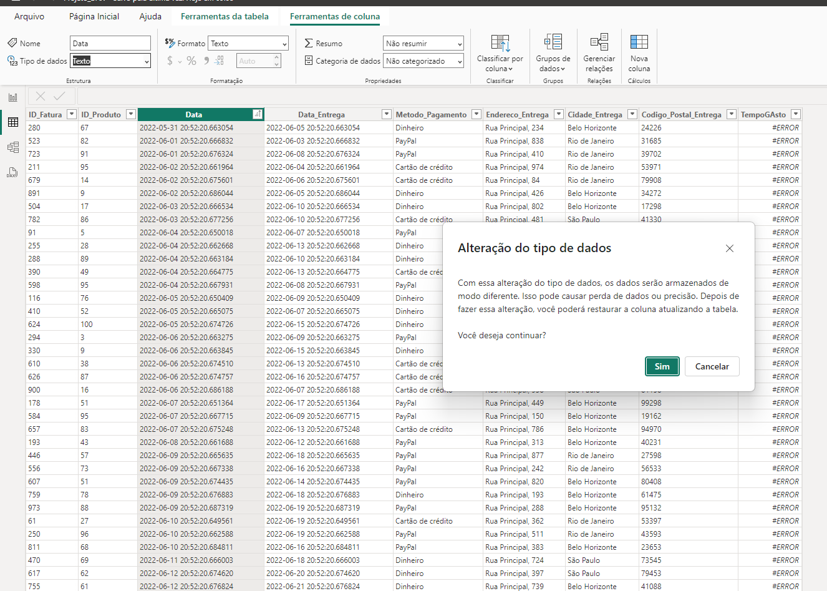Screen dimensions: 827x591
Task: Select the Ferramentas de coluna tab
Action: pyautogui.click(x=335, y=16)
